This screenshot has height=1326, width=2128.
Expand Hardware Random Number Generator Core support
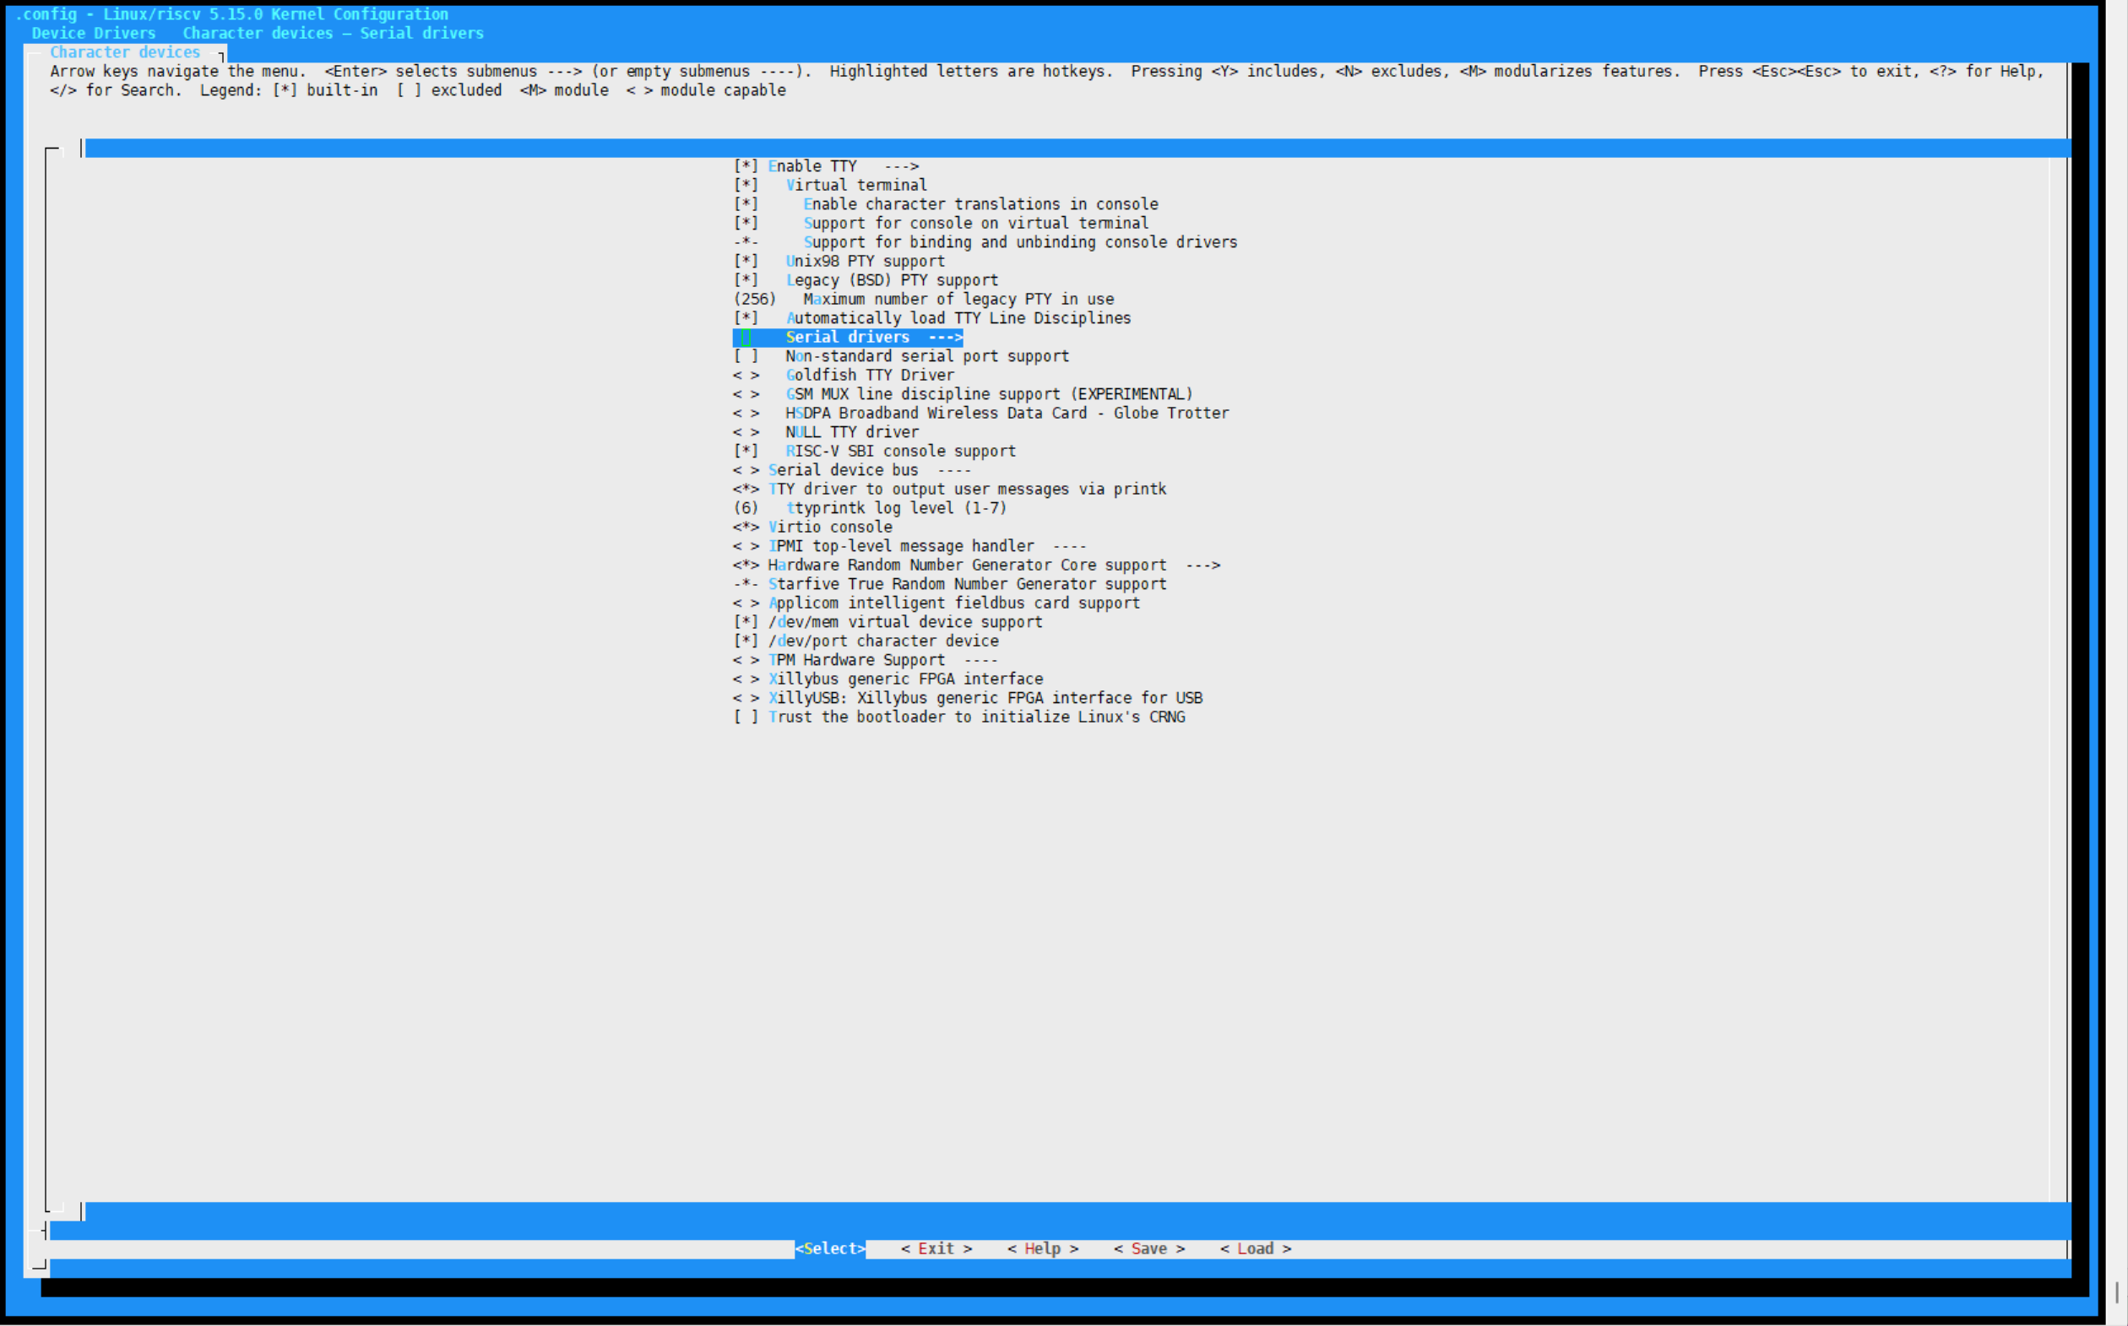[x=967, y=566]
